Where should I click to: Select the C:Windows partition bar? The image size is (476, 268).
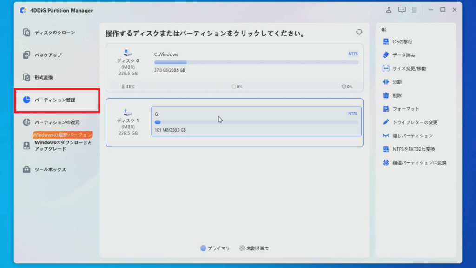coord(256,62)
